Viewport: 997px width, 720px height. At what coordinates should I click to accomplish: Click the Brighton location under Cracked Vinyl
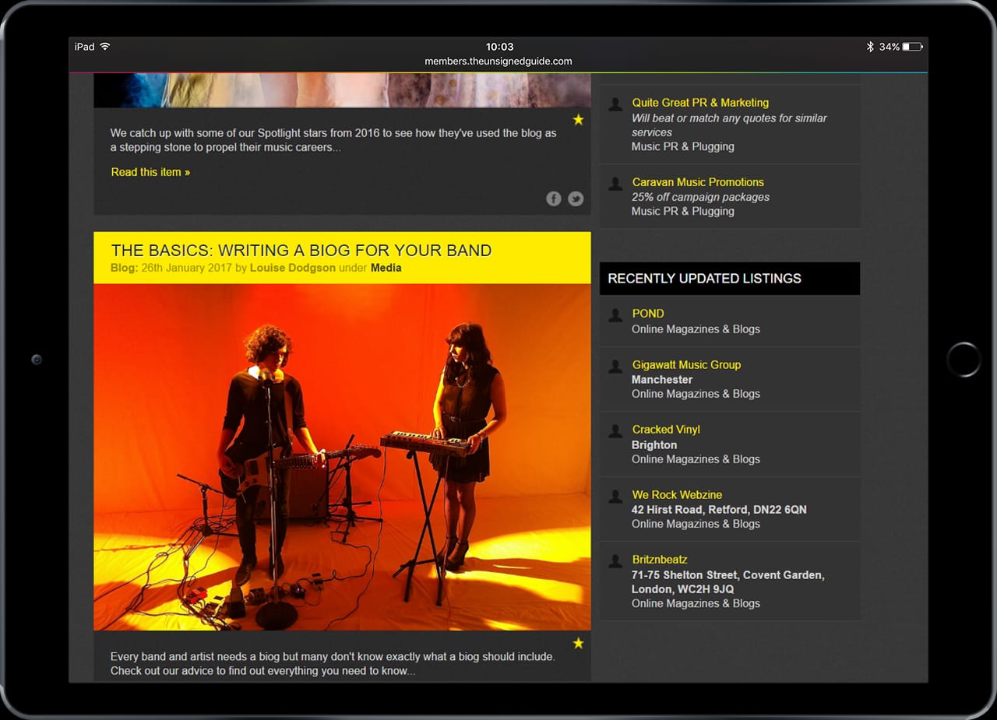[654, 444]
